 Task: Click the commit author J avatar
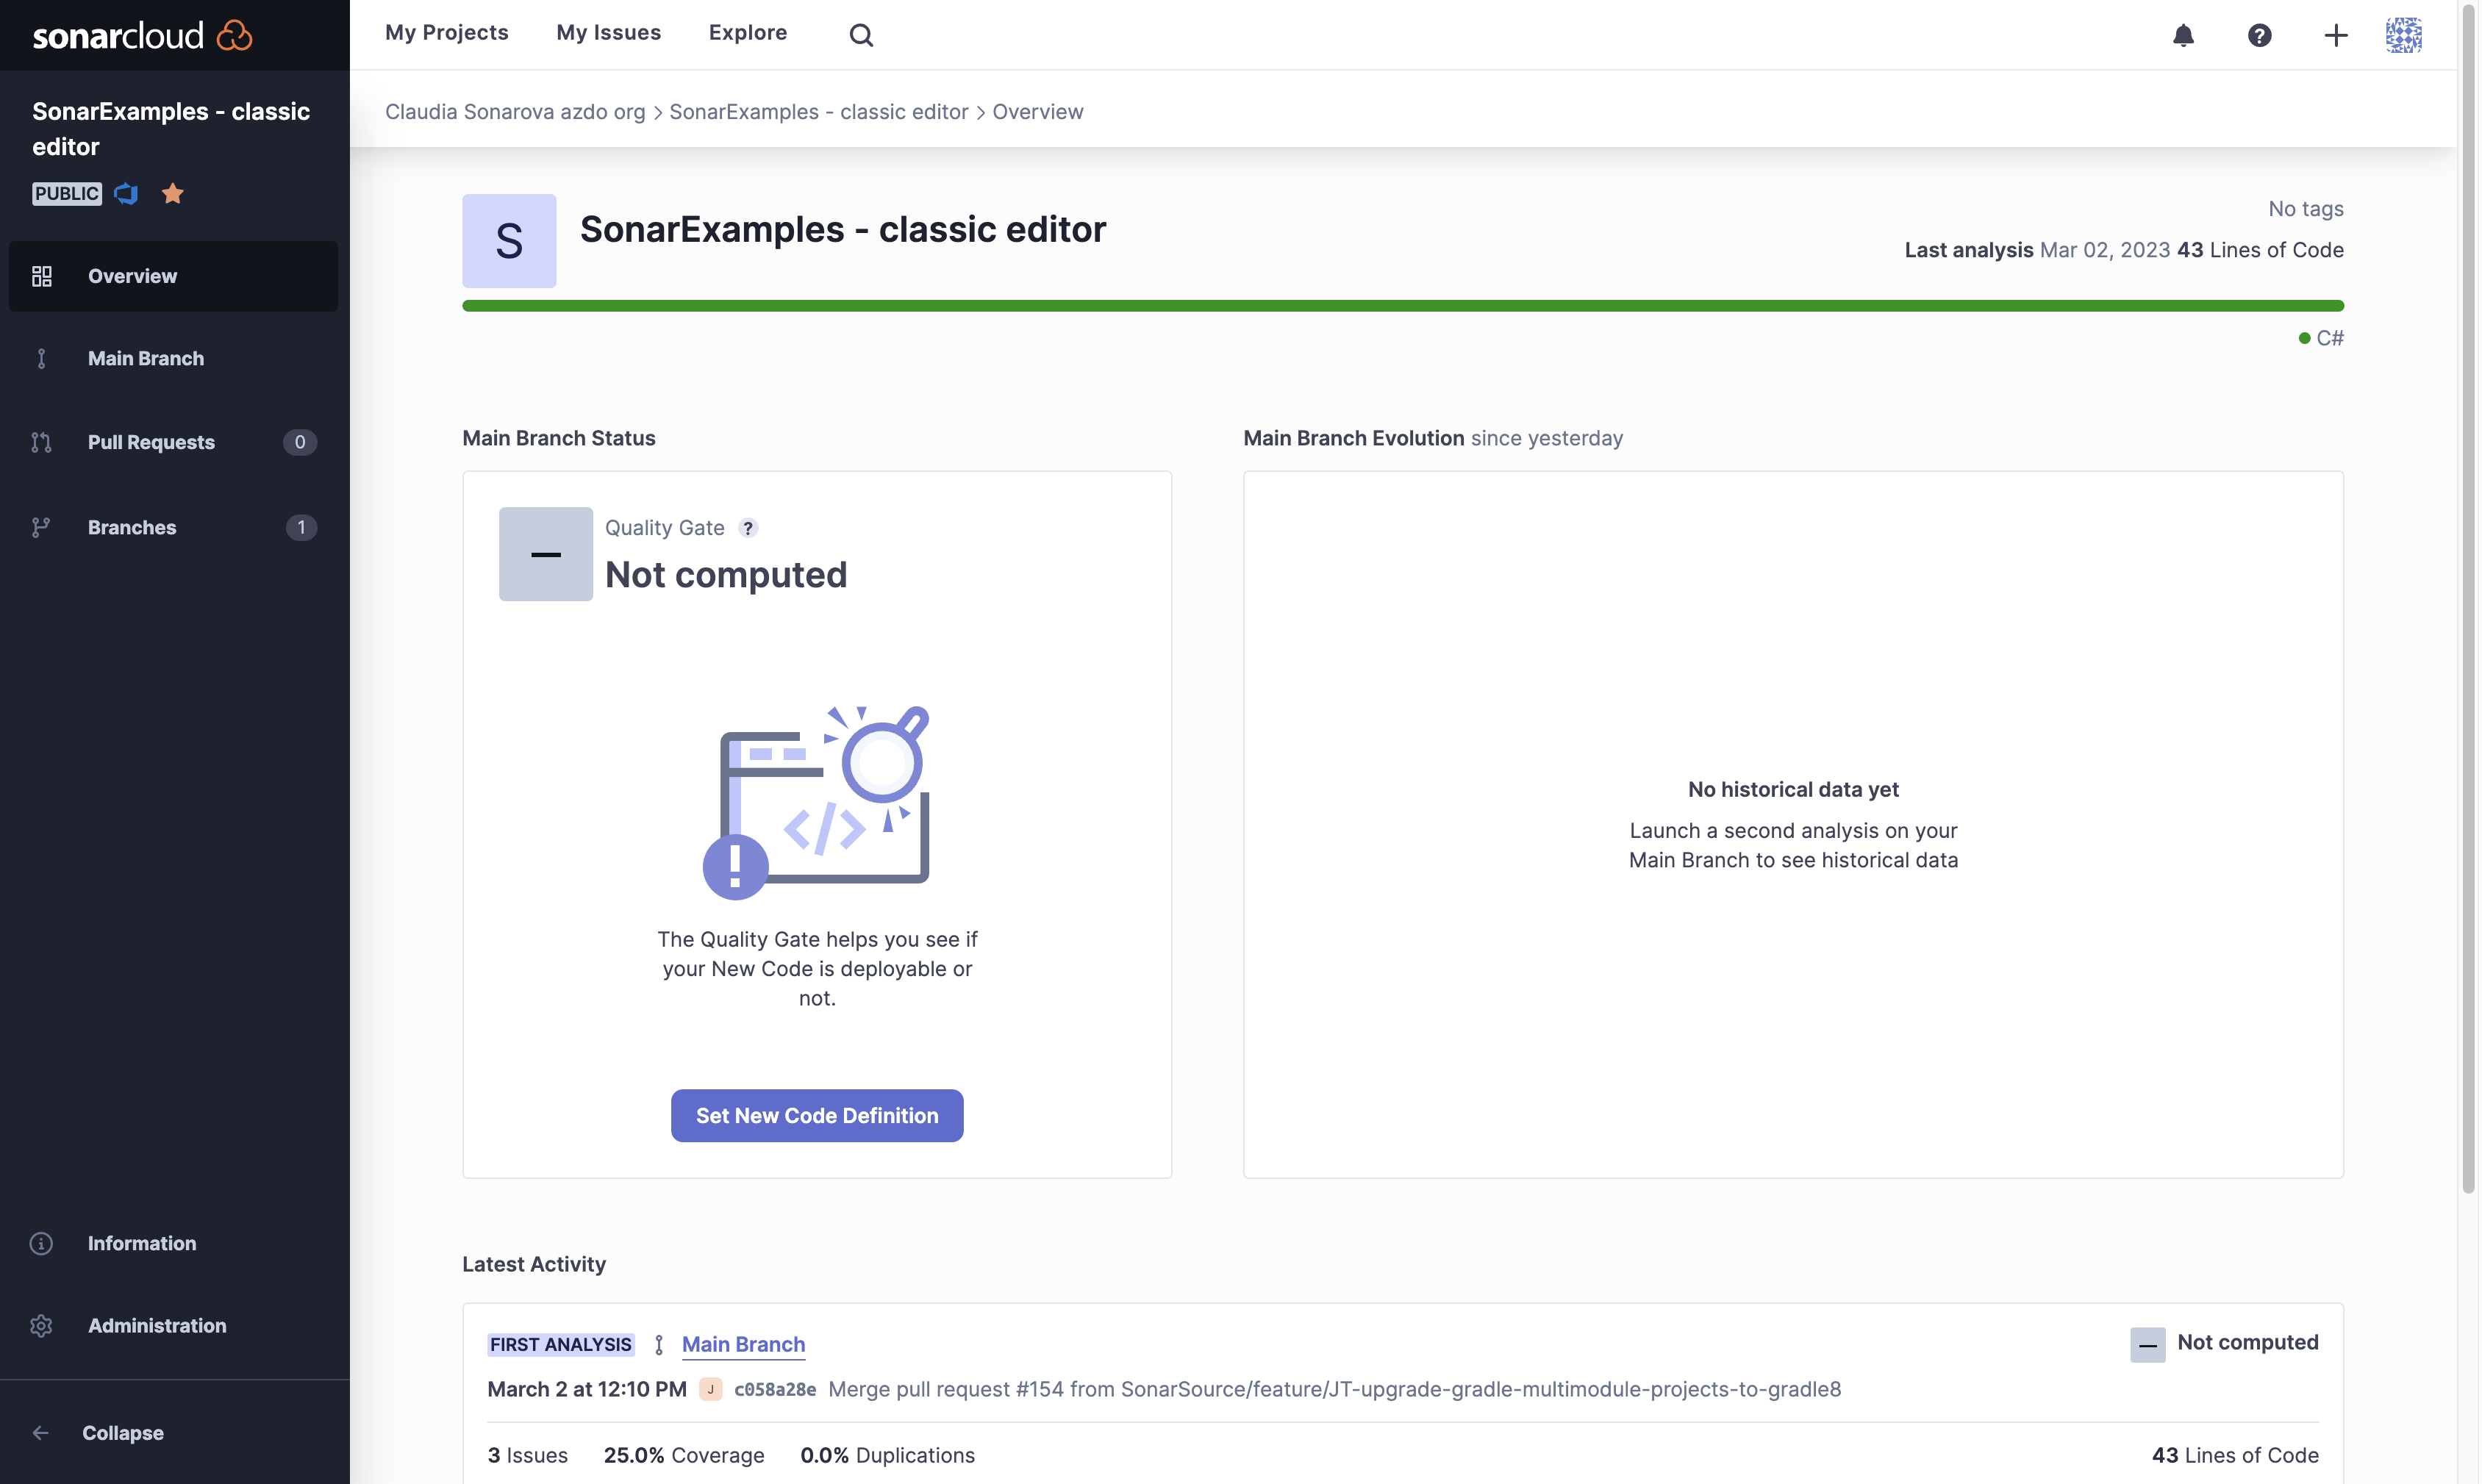[711, 1390]
